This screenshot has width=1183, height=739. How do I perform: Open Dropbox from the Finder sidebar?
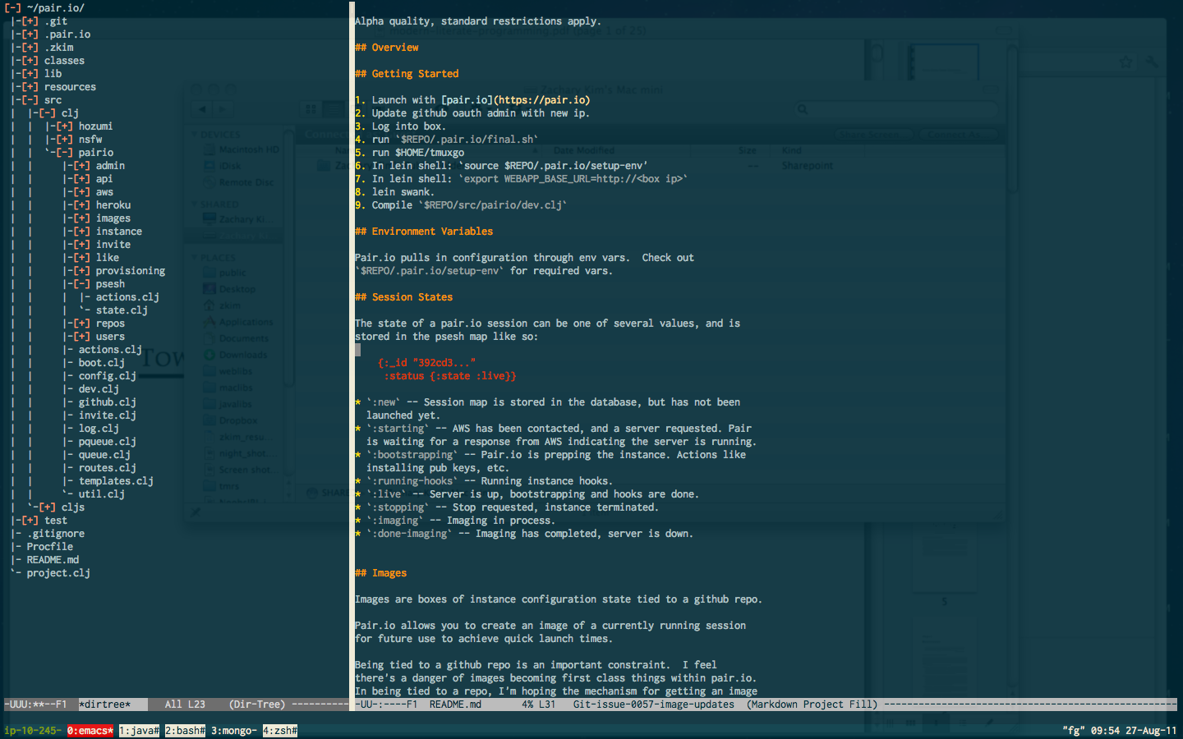click(x=232, y=420)
